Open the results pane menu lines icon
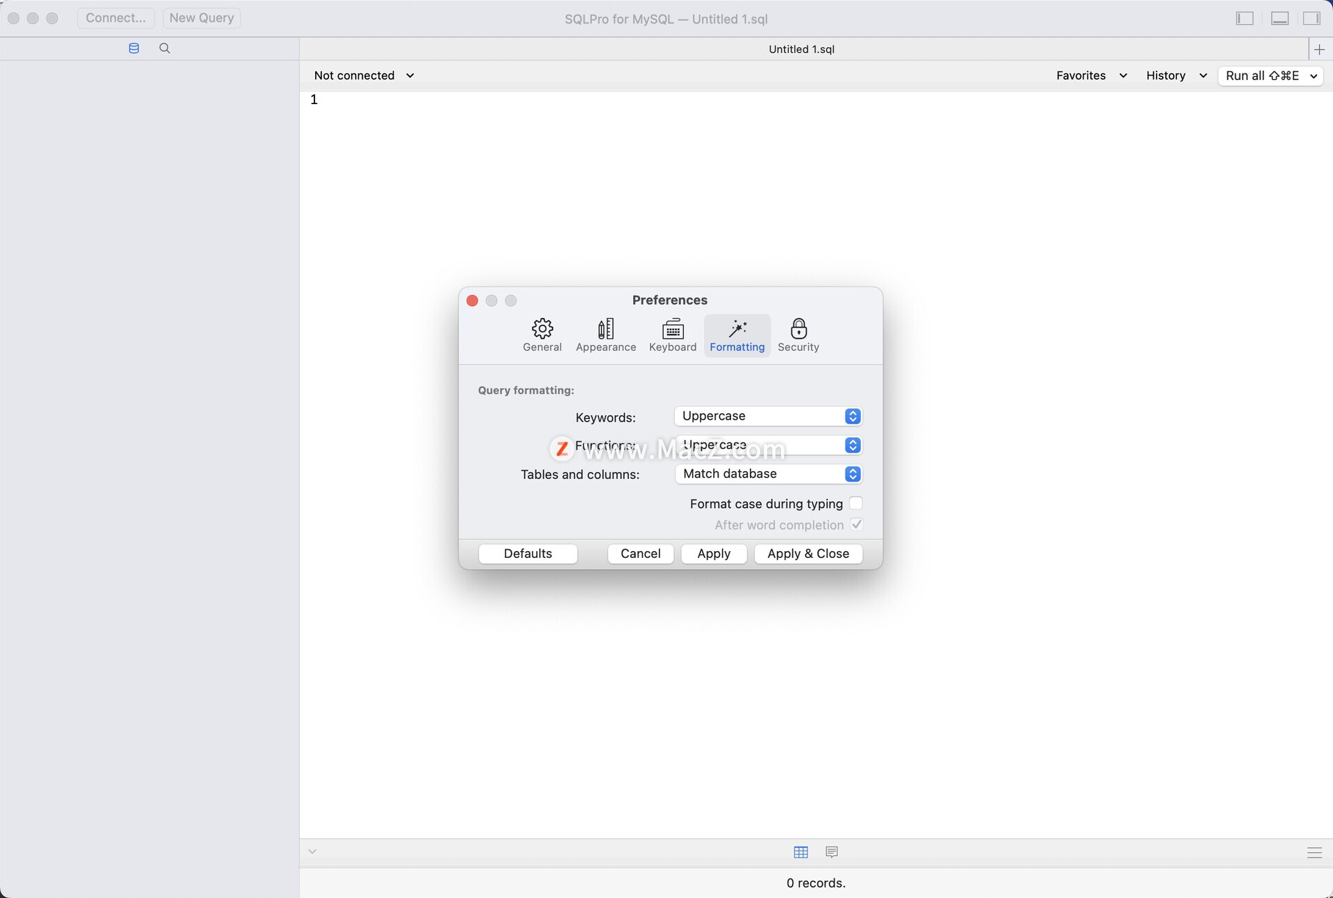 (x=1314, y=853)
